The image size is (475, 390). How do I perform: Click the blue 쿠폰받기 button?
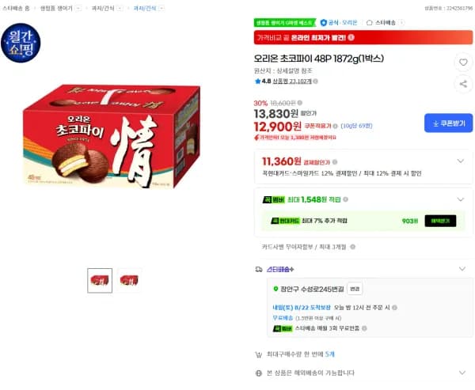click(x=448, y=123)
